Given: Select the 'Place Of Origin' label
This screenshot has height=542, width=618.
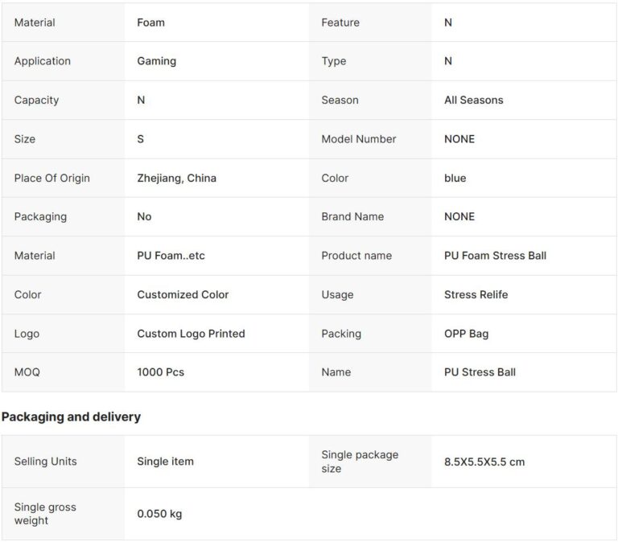Looking at the screenshot, I should 51,178.
